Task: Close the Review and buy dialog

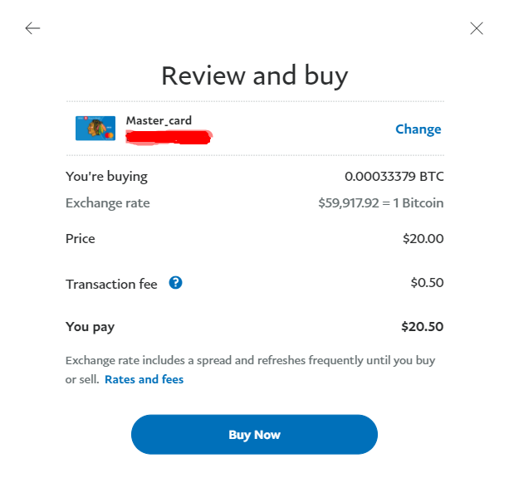Action: [x=477, y=28]
